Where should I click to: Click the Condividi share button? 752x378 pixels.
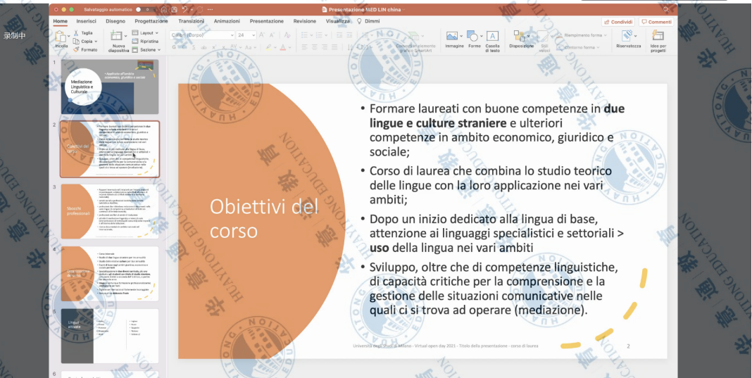[618, 22]
